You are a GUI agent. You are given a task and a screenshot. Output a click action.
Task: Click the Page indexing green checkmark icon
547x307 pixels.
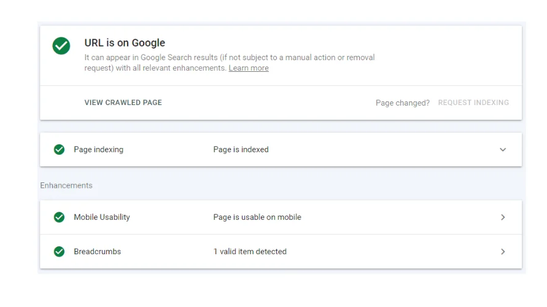[59, 149]
